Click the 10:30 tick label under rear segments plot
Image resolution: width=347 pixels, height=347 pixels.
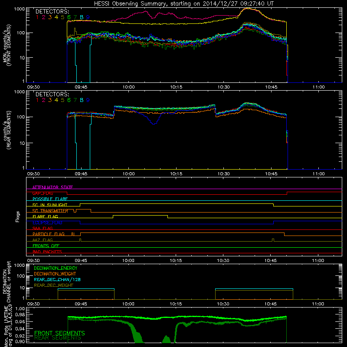point(223,174)
